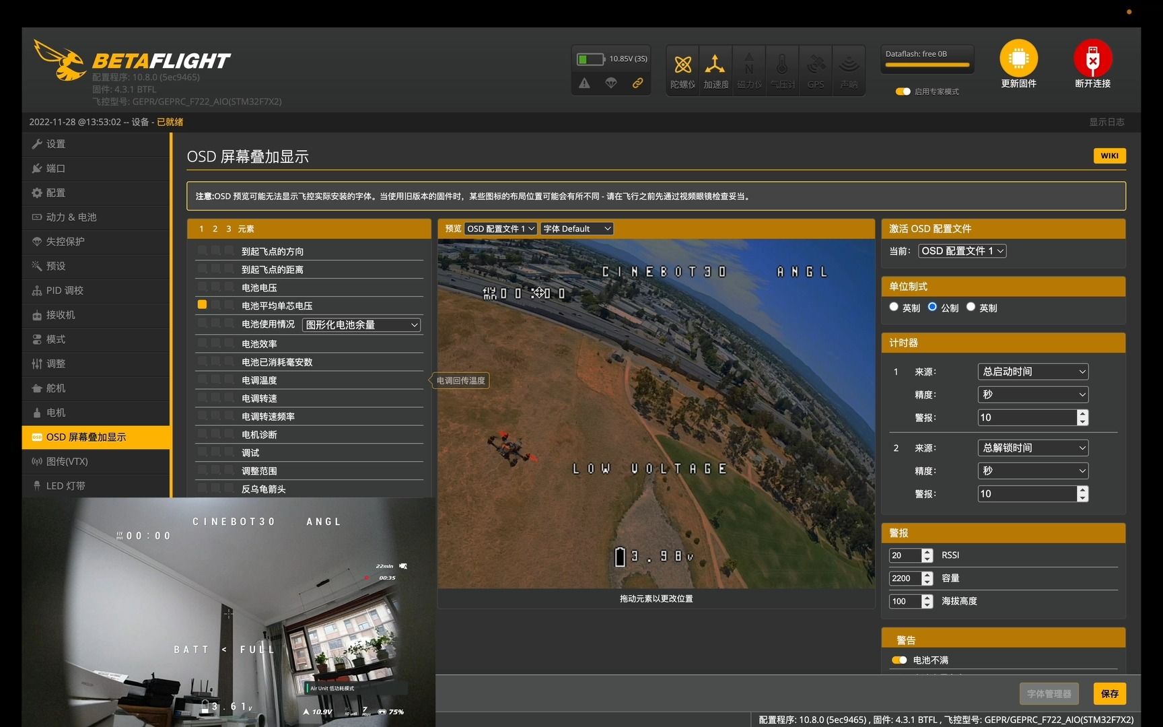The image size is (1163, 727).
Task: Click the 3.98v cell voltage in preview
Action: pos(654,557)
